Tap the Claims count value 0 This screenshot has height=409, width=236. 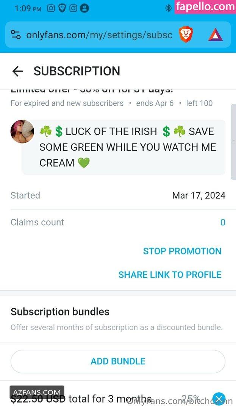[x=223, y=222]
